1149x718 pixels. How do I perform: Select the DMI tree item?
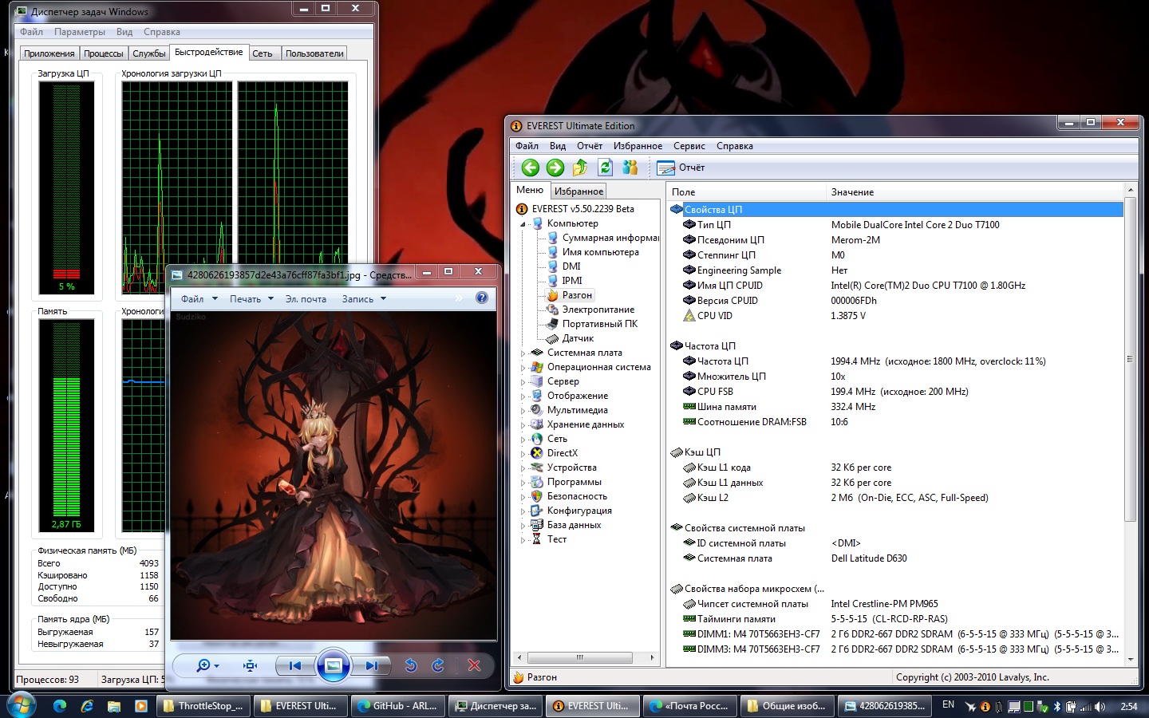coord(571,266)
